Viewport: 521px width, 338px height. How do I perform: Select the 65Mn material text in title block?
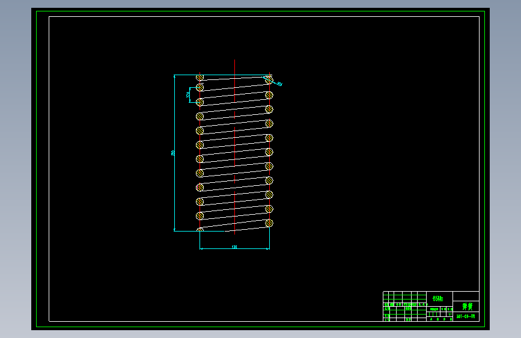point(438,298)
